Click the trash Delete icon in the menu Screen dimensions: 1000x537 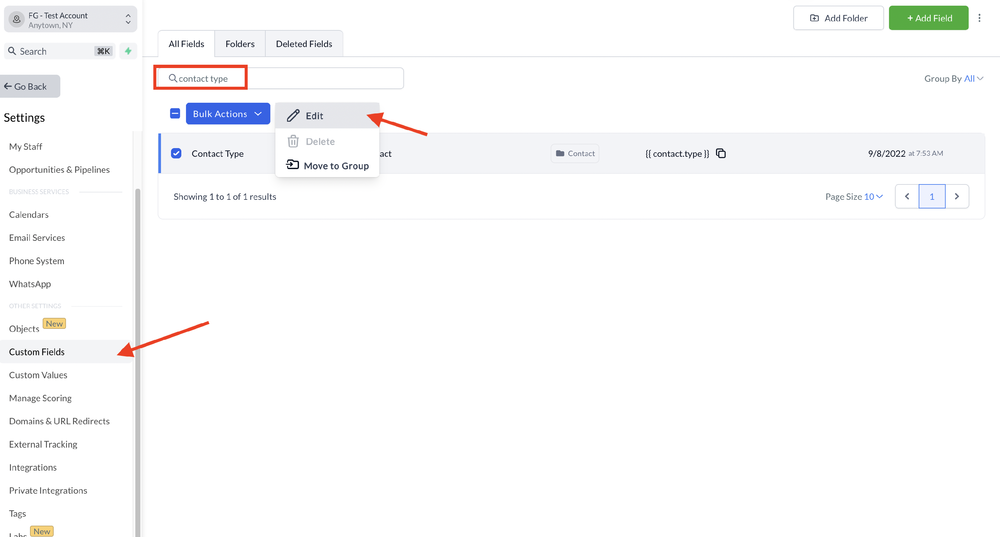point(293,141)
